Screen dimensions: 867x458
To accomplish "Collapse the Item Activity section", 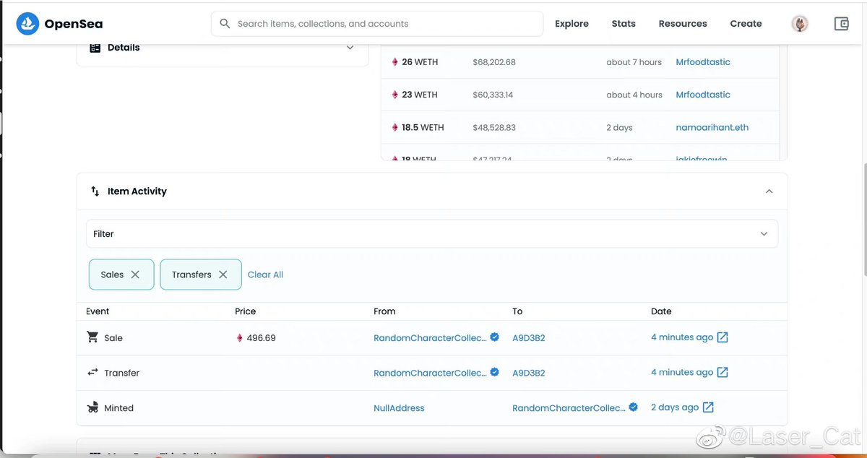I will 769,191.
